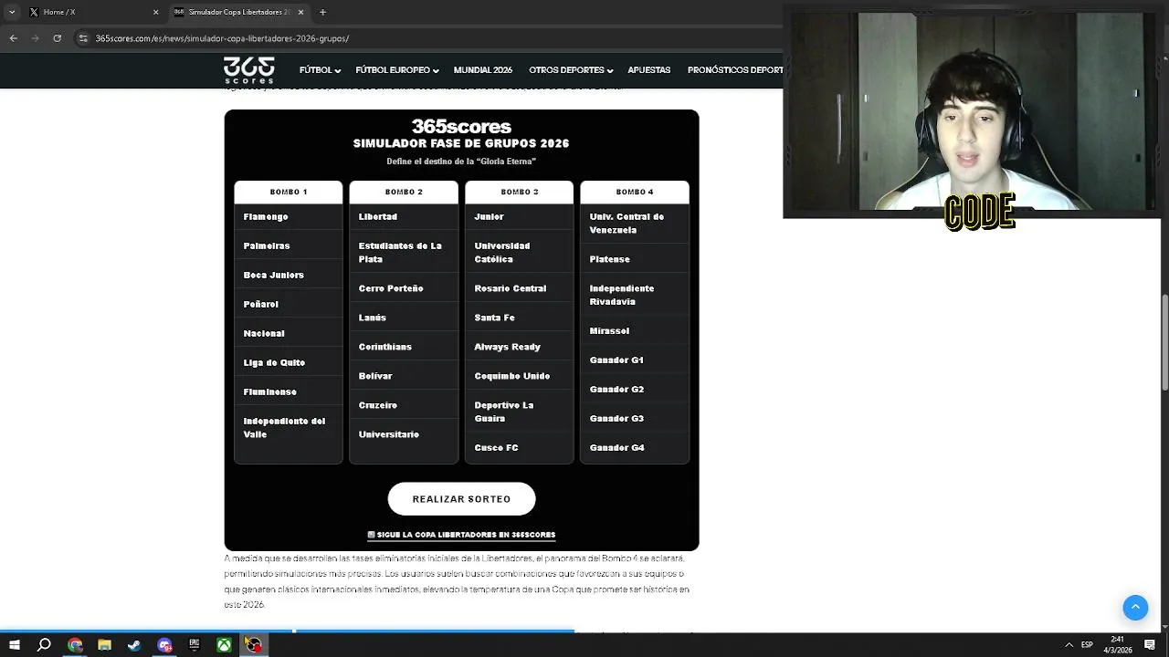1169x657 pixels.
Task: Click Peñarol in Bombo 1
Action: click(261, 305)
